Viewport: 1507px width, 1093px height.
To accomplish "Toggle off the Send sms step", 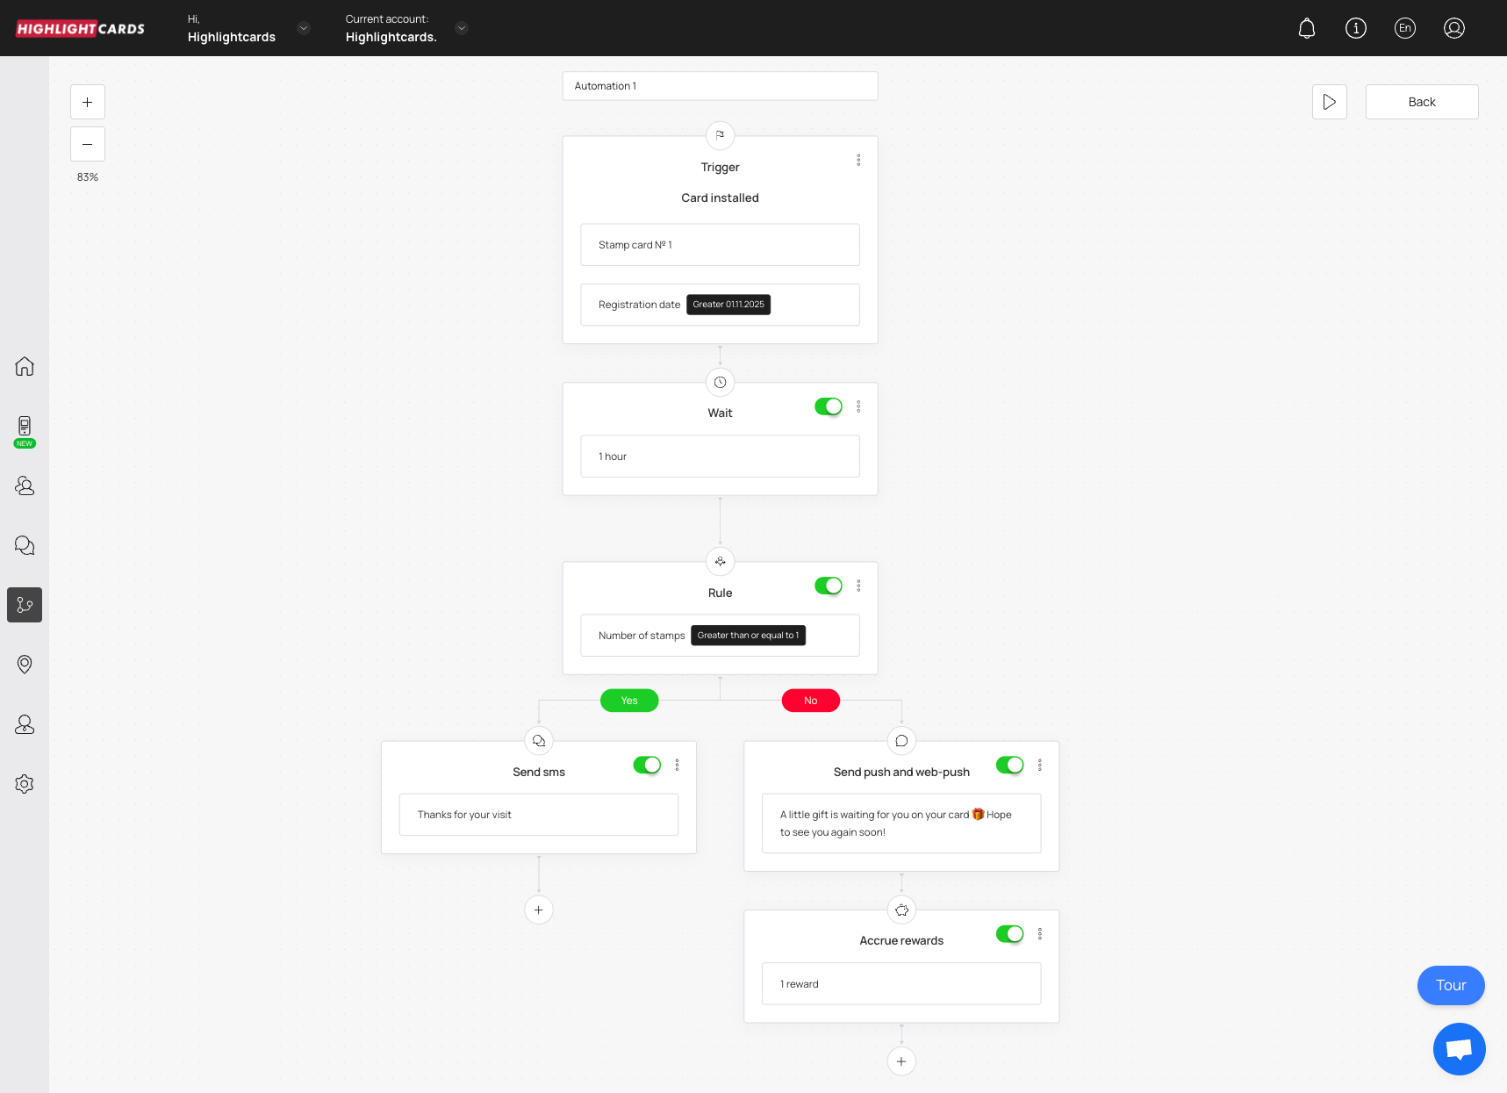I will pos(647,765).
